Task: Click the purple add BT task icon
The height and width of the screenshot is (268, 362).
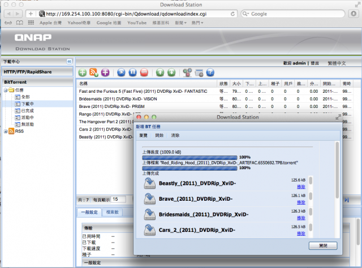Action: click(105, 72)
